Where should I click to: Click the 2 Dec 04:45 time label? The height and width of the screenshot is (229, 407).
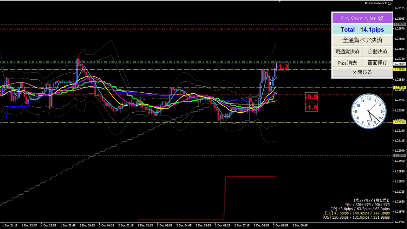coord(184,225)
